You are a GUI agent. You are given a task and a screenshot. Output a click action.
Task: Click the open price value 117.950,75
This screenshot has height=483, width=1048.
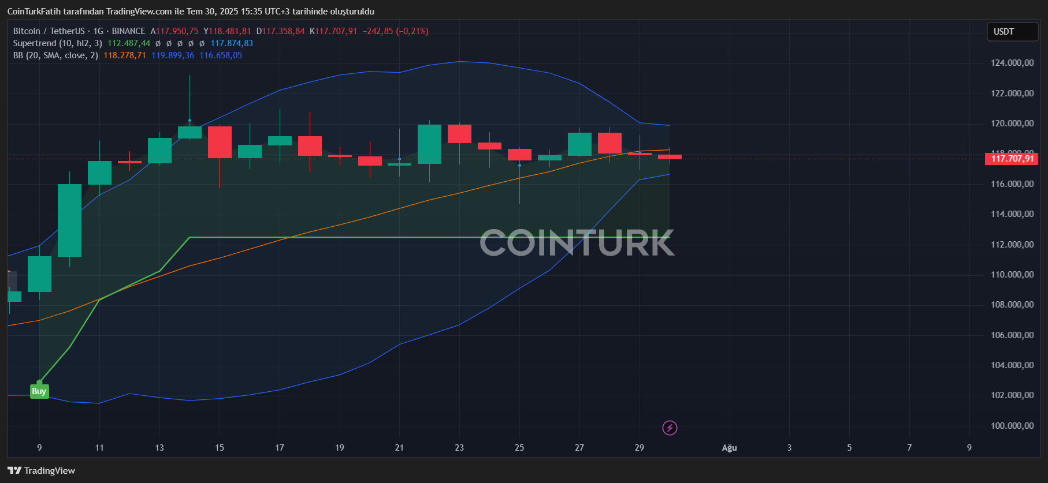[177, 31]
